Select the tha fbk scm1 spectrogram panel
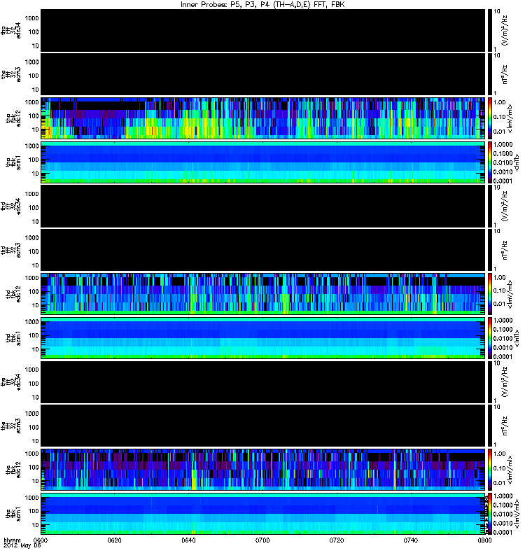Screen dimensions: 525x560 tap(263, 162)
